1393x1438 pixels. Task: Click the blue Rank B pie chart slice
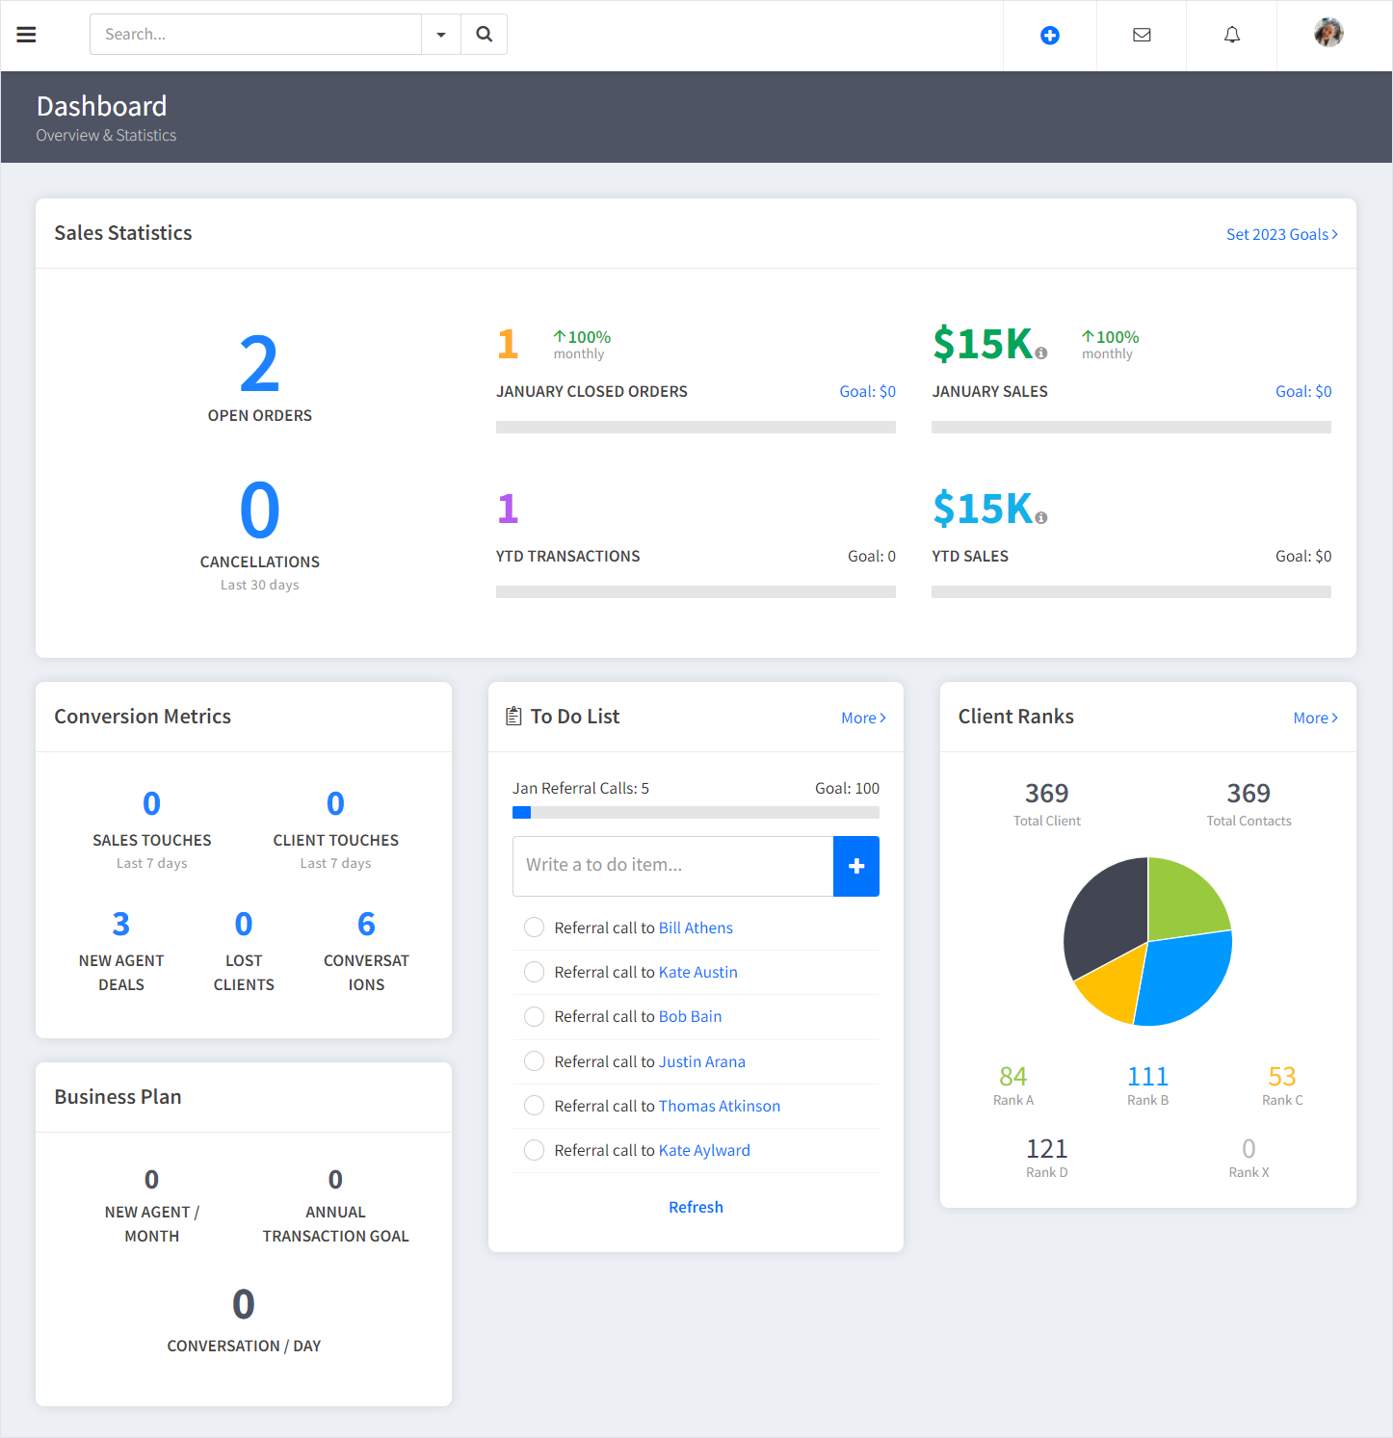1184,978
